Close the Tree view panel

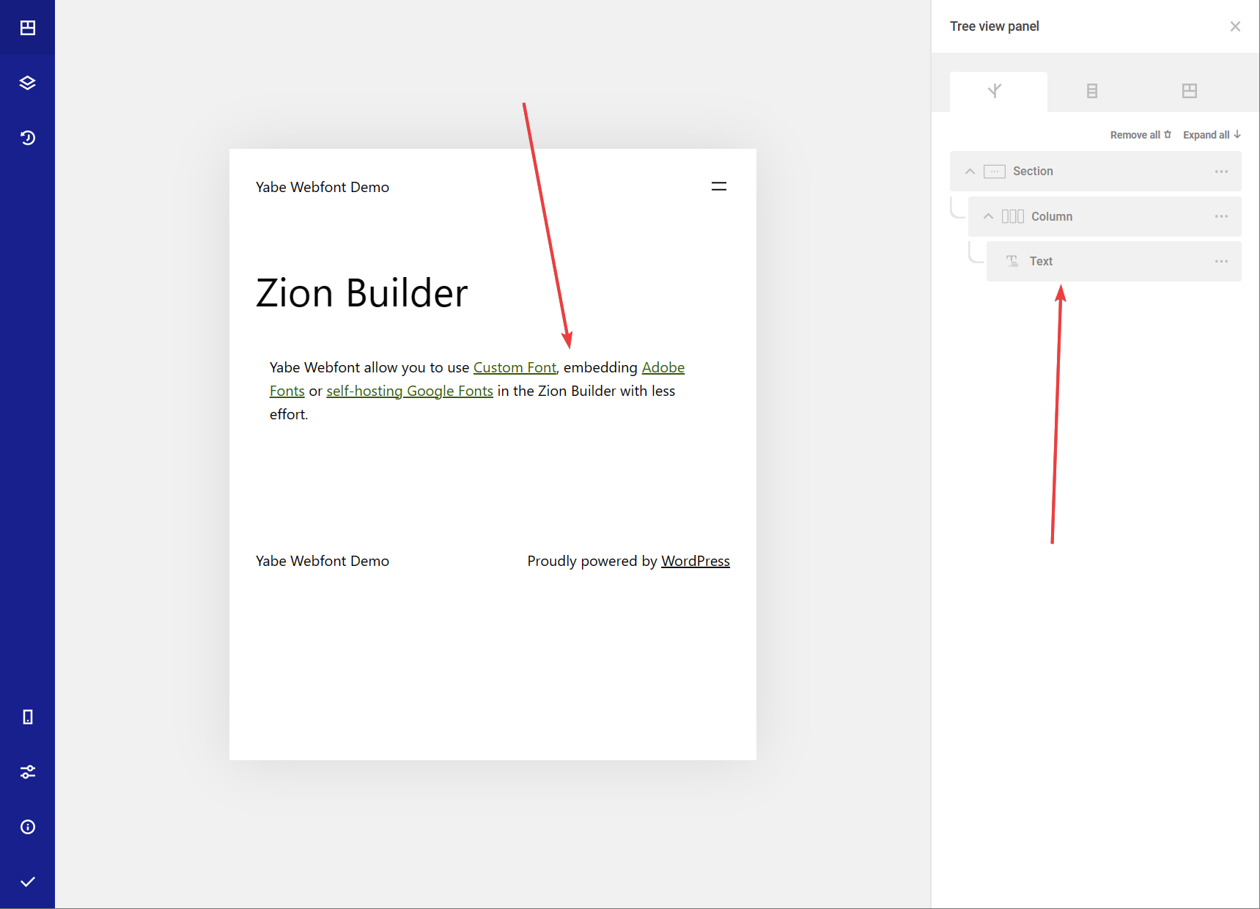pos(1235,26)
